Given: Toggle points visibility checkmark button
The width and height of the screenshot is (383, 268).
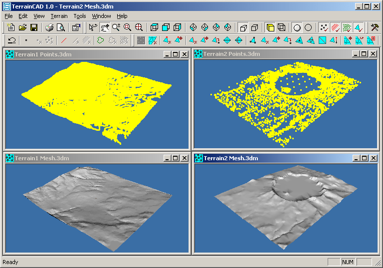Looking at the screenshot, I should pos(324,27).
